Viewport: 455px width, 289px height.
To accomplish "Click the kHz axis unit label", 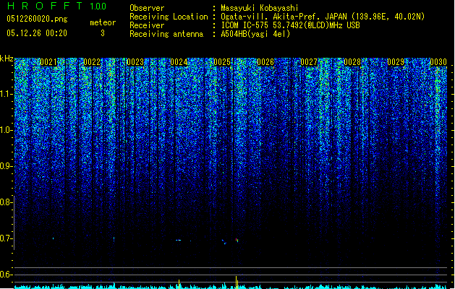I will pos(7,59).
